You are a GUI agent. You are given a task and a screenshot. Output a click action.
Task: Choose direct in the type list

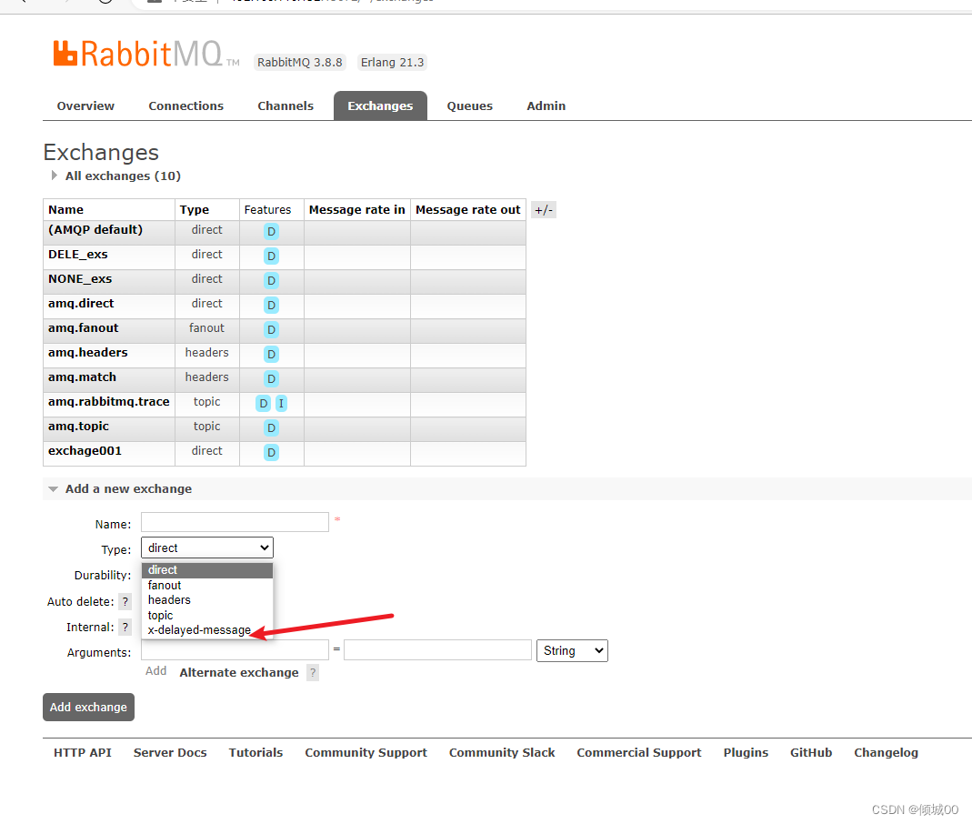tap(207, 570)
